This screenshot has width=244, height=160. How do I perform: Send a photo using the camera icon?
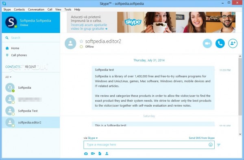pyautogui.click(x=86, y=153)
